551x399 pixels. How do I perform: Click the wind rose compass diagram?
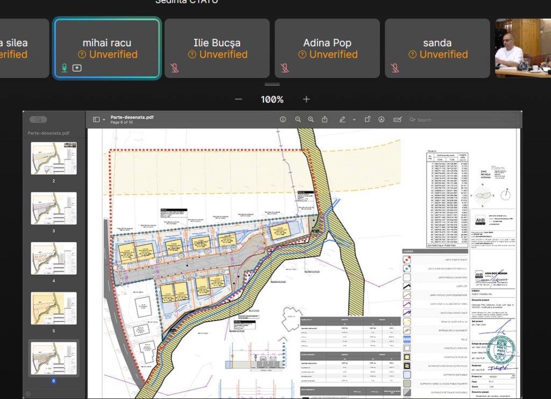(x=483, y=196)
